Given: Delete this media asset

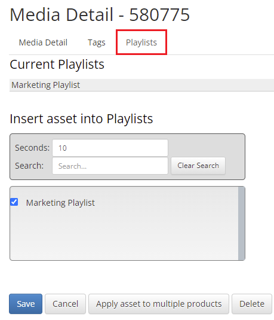Looking at the screenshot, I should [x=252, y=304].
